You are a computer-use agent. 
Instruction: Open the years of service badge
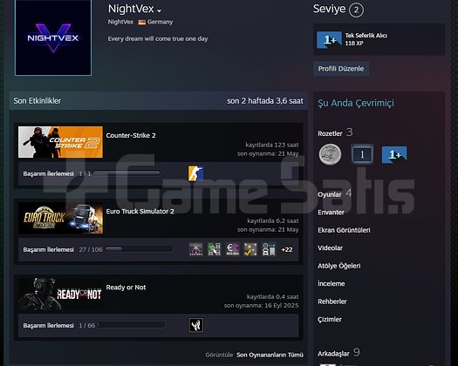(x=362, y=154)
